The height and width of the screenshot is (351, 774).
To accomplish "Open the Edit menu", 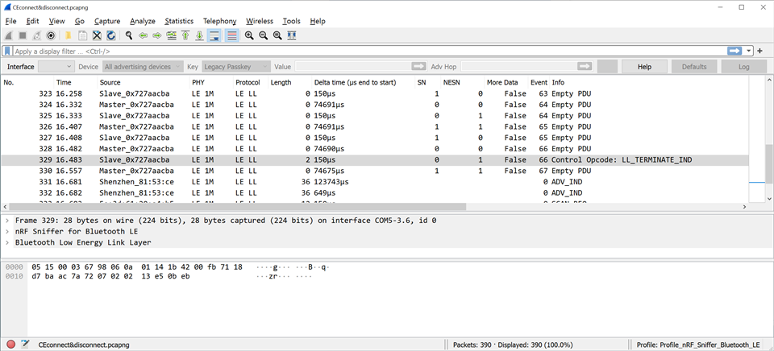I will 32,21.
